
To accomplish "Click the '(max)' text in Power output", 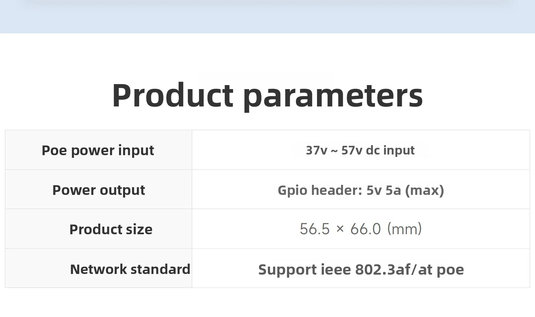I will click(424, 190).
